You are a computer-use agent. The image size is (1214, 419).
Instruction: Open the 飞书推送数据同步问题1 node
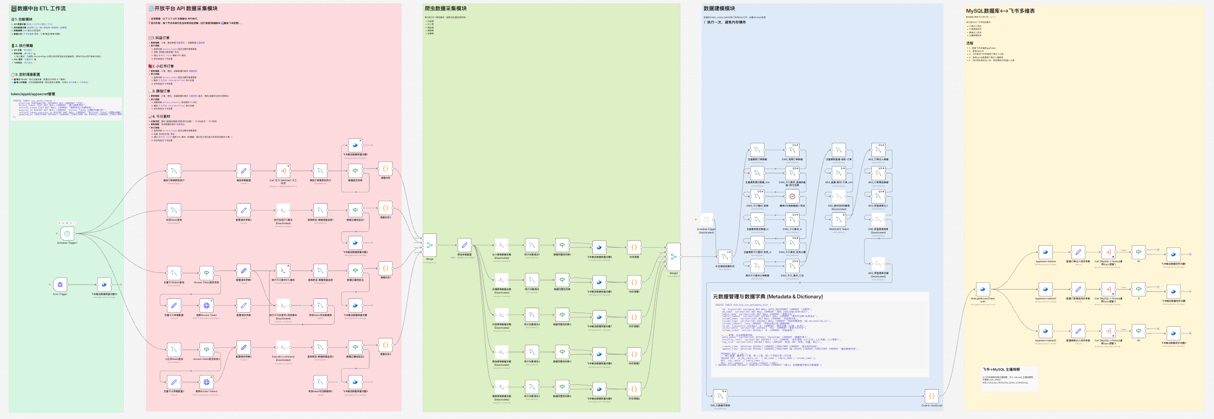[x=1173, y=254]
